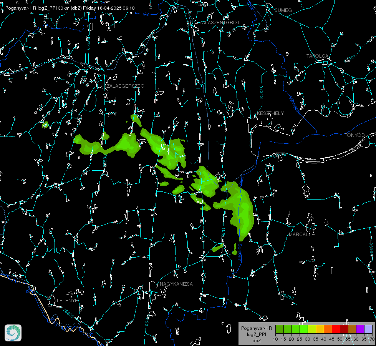Select the 10-15 dBZ dark green swatch
Image resolution: width=376 pixels, height=346 pixels.
tap(280, 329)
